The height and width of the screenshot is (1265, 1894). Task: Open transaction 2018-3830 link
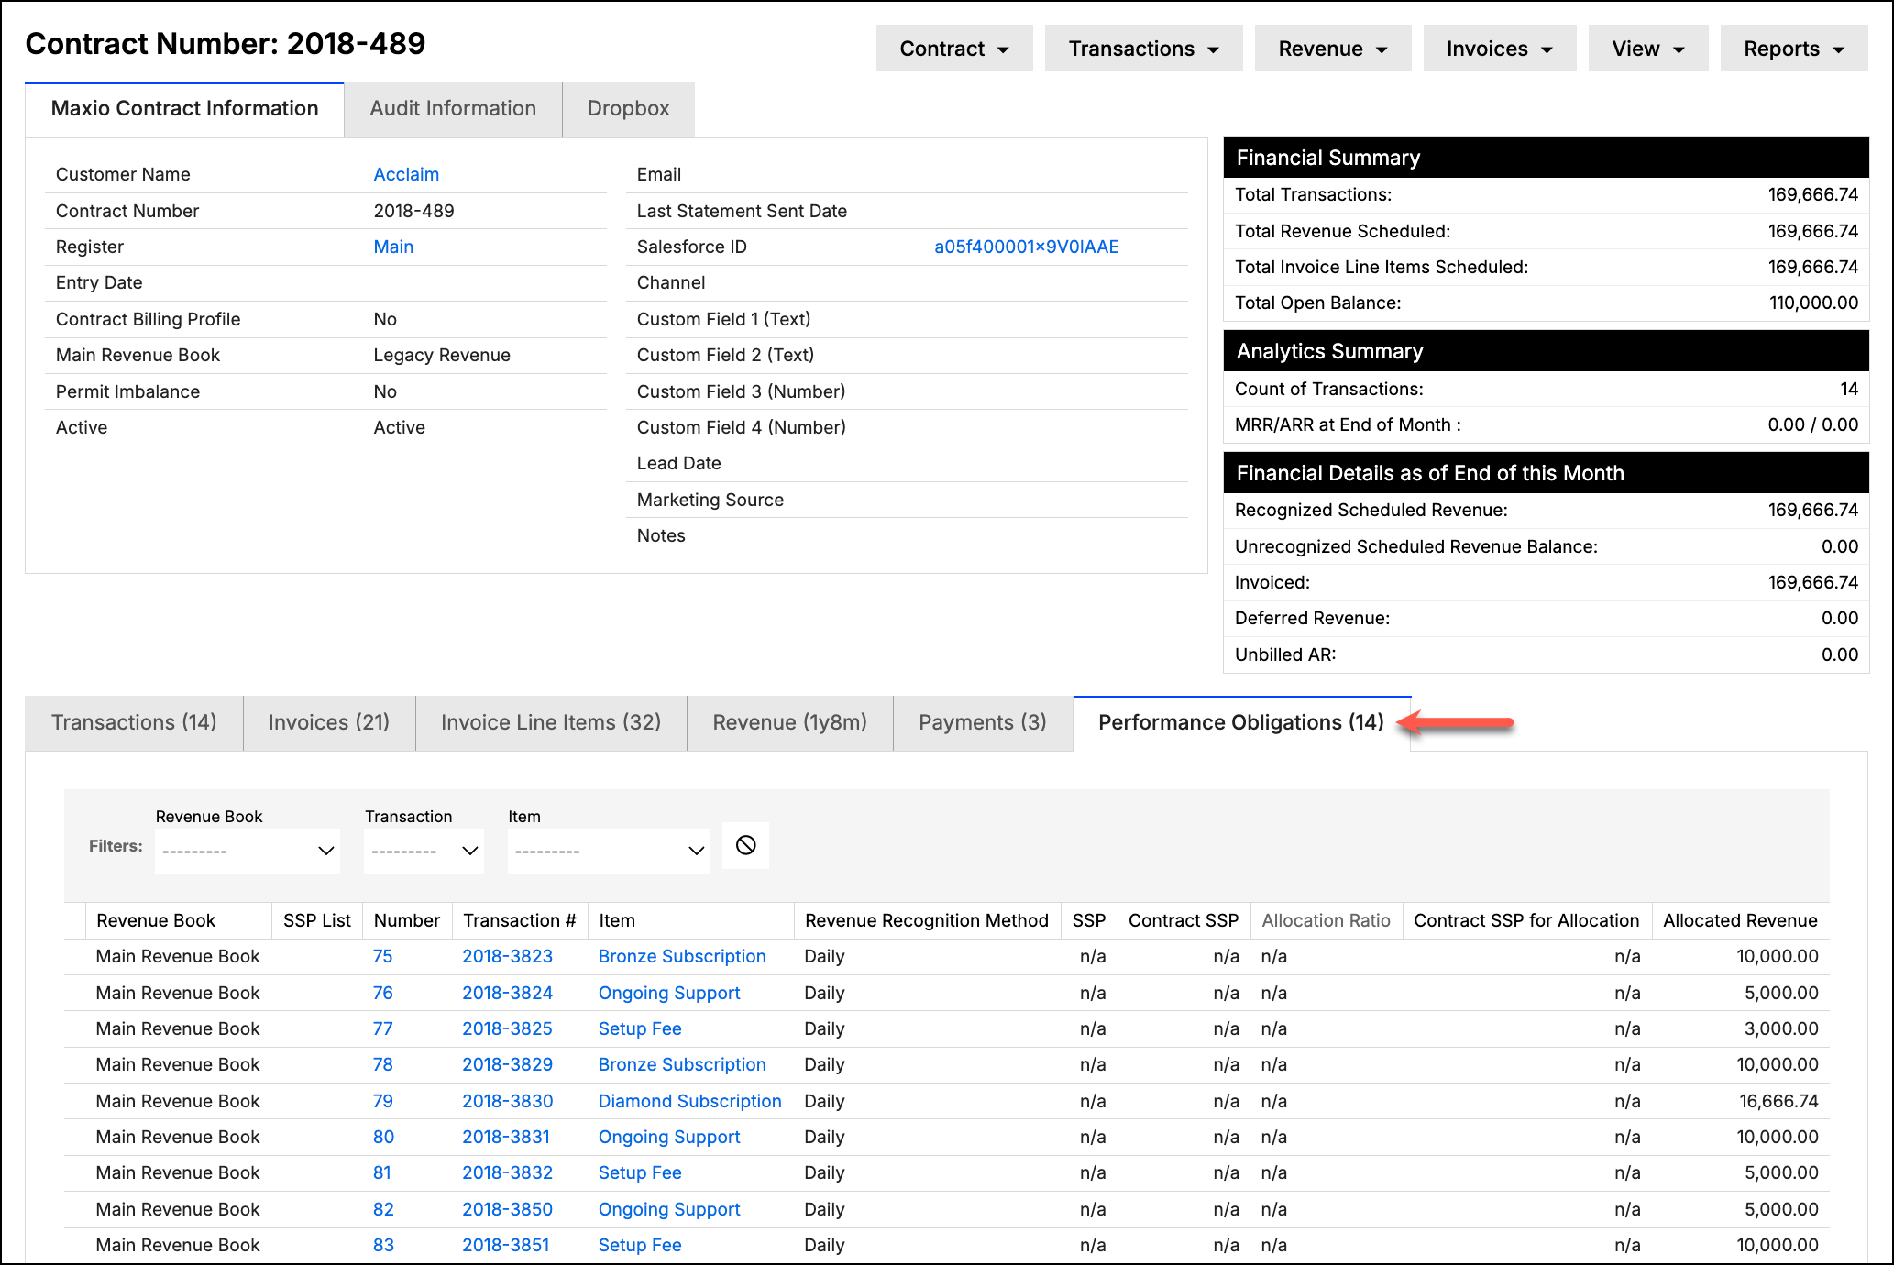tap(507, 1101)
